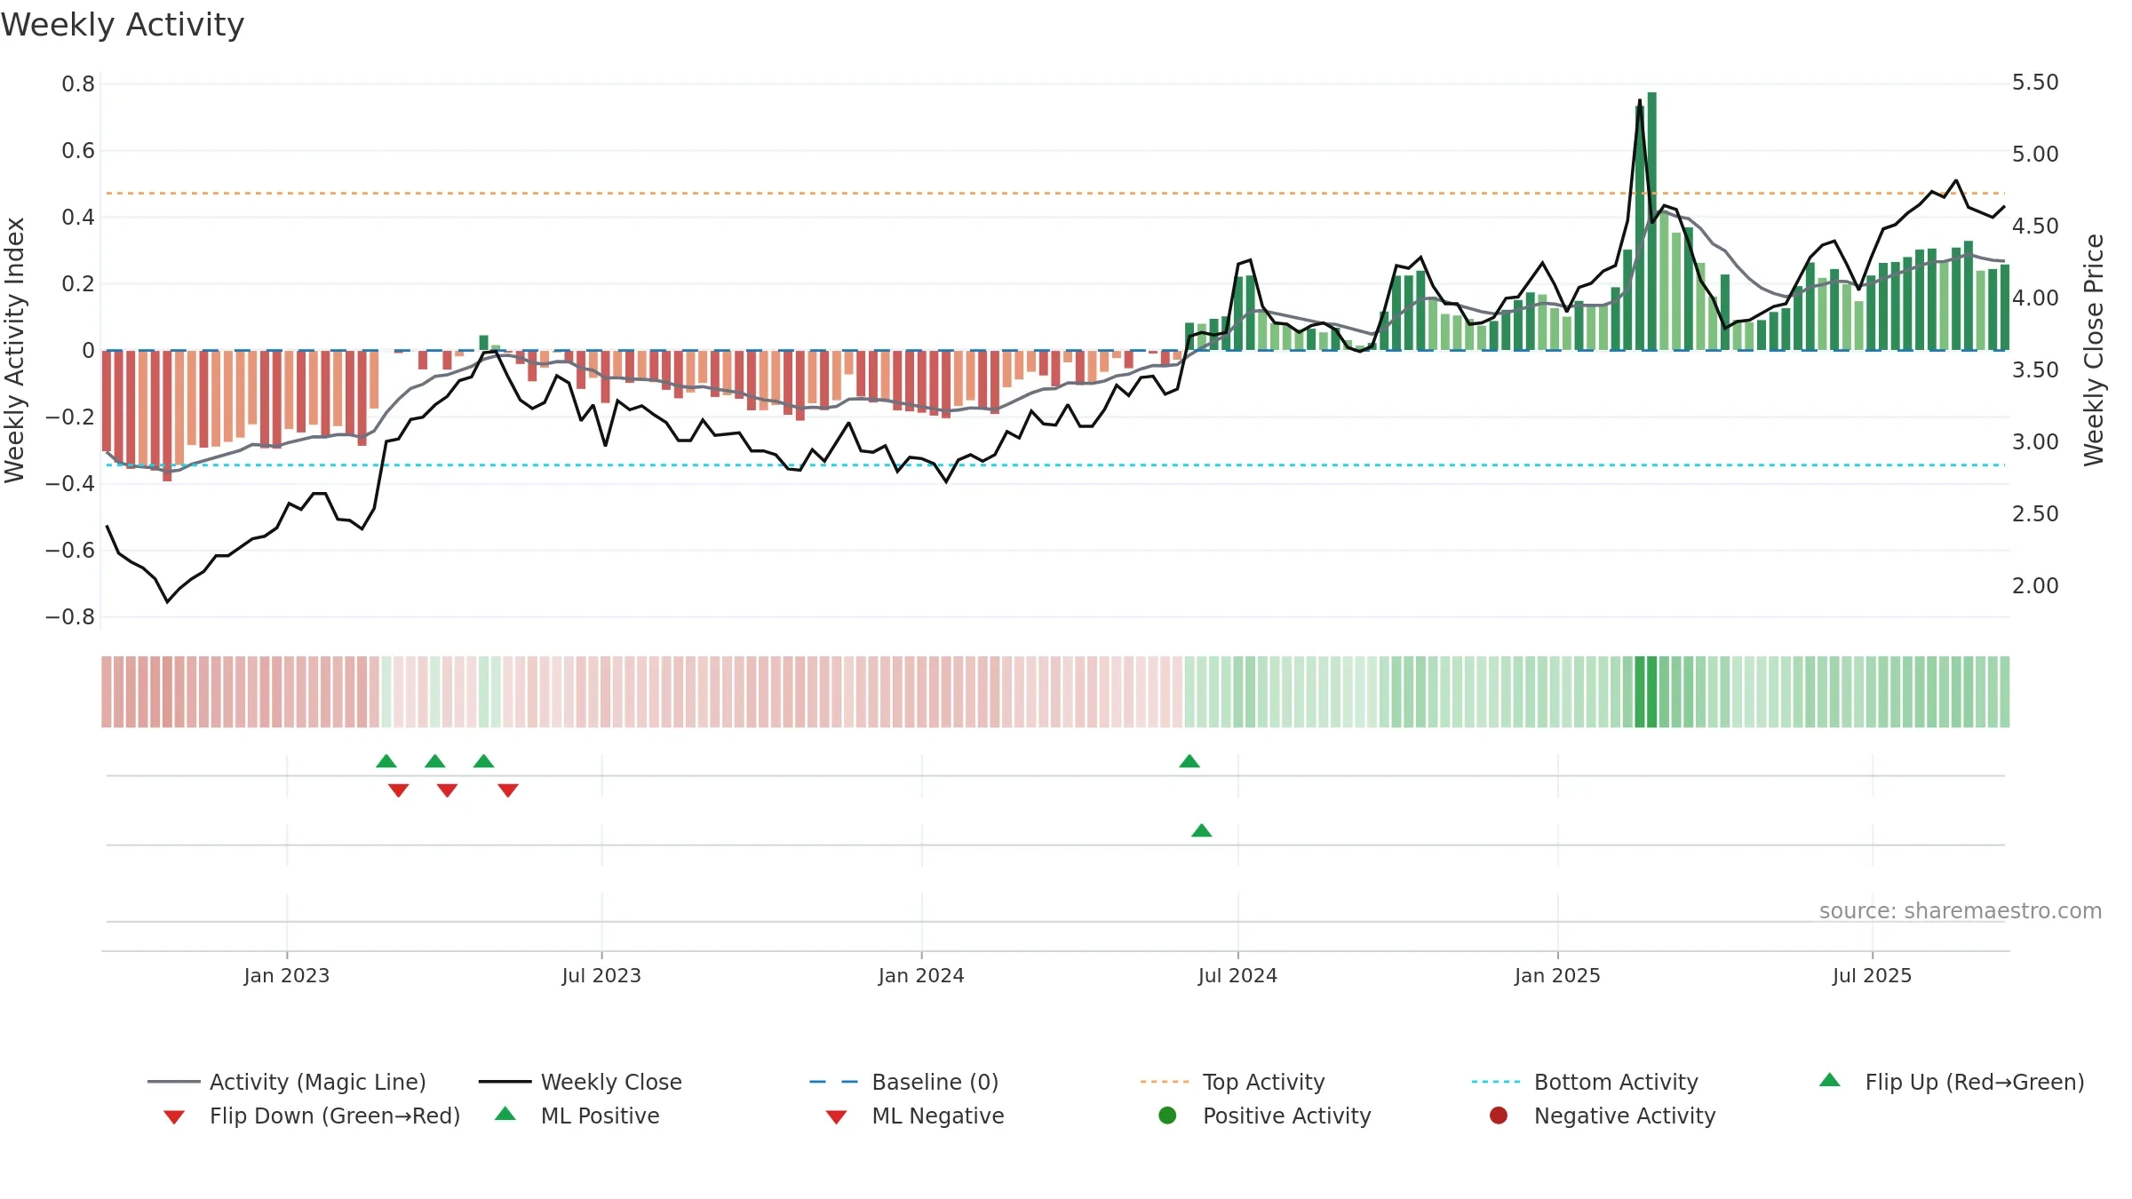Toggle the Flip Up (Red→Green) legend entry

[1952, 1082]
